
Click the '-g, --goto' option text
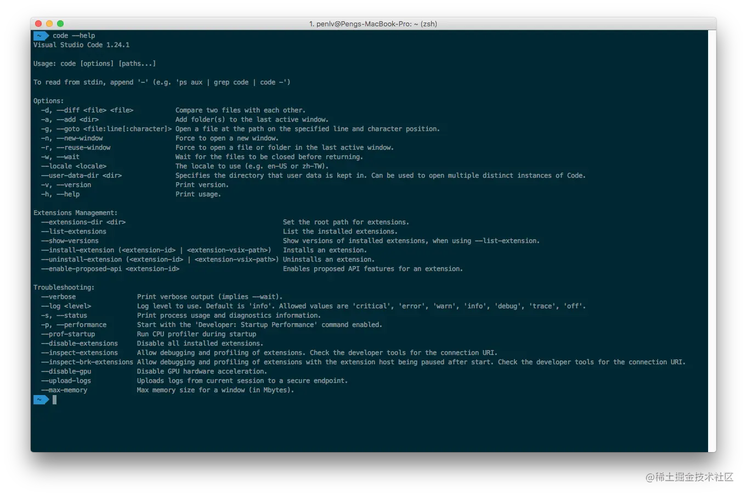(x=106, y=129)
